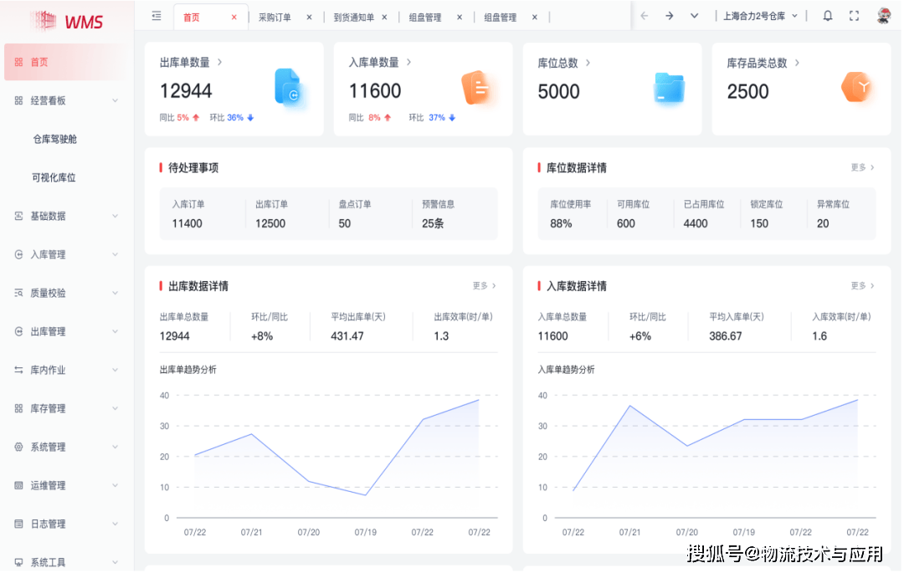Switch to the 采购订单 tab
This screenshot has height=573, width=904.
[x=276, y=16]
